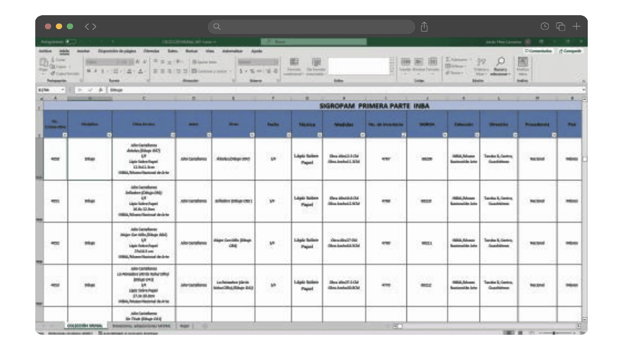623x350 pixels.
Task: Toggle underline S formatting
Action: pyautogui.click(x=102, y=72)
